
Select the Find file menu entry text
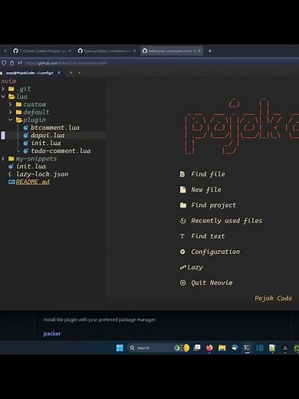coord(208,174)
